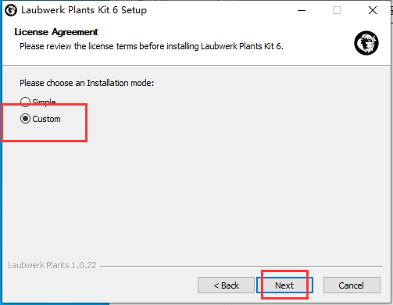Click "Please choose an Installation mode" label

(87, 83)
